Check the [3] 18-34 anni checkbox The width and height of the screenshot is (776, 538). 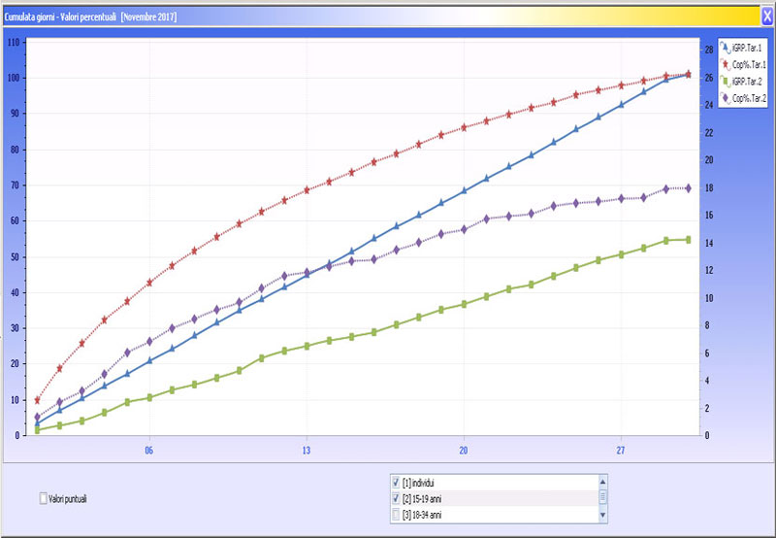tap(395, 514)
